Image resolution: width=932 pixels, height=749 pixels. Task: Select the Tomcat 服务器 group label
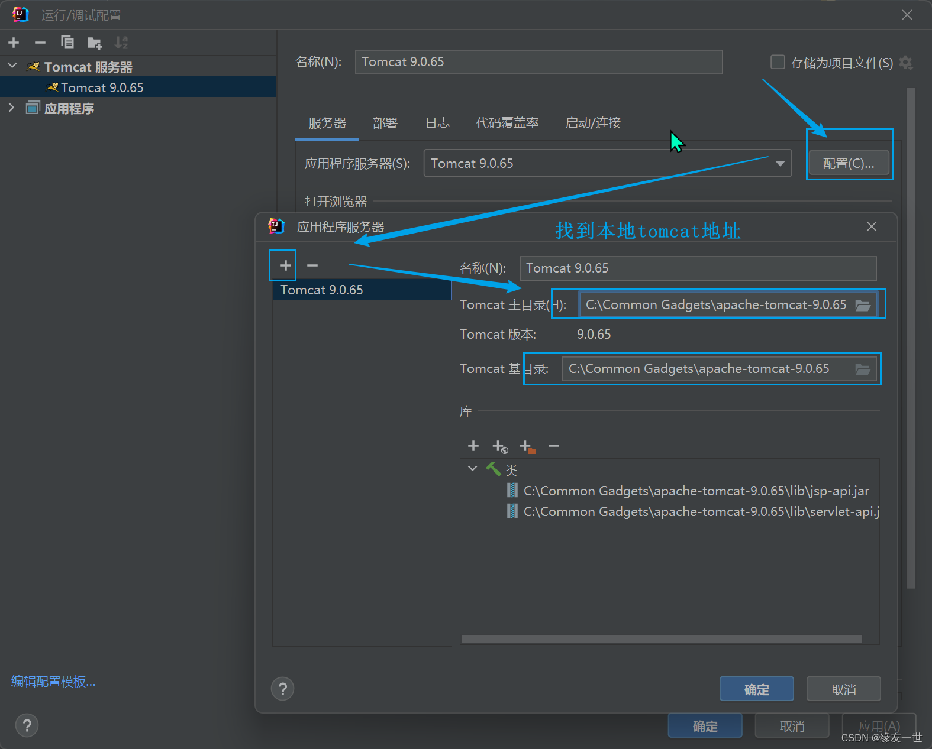click(88, 67)
